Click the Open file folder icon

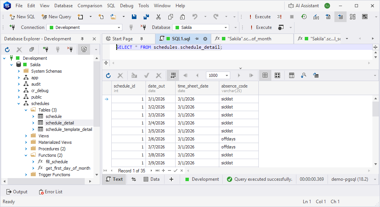click(113, 17)
